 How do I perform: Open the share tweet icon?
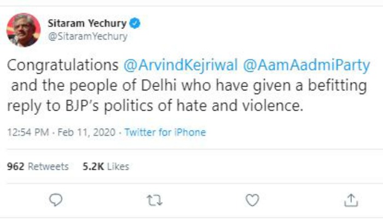click(350, 200)
